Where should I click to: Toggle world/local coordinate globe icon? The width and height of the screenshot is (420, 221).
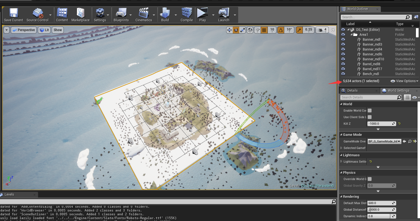click(250, 30)
